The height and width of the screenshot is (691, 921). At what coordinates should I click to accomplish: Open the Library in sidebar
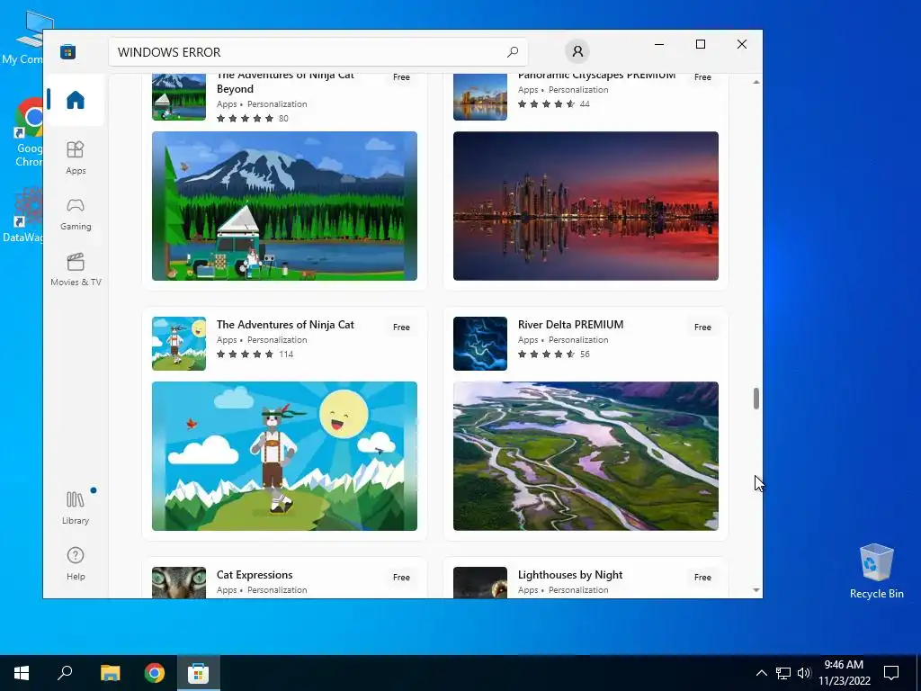pos(76,508)
